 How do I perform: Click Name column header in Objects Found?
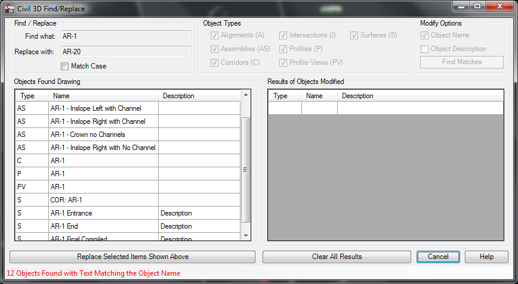tap(104, 96)
